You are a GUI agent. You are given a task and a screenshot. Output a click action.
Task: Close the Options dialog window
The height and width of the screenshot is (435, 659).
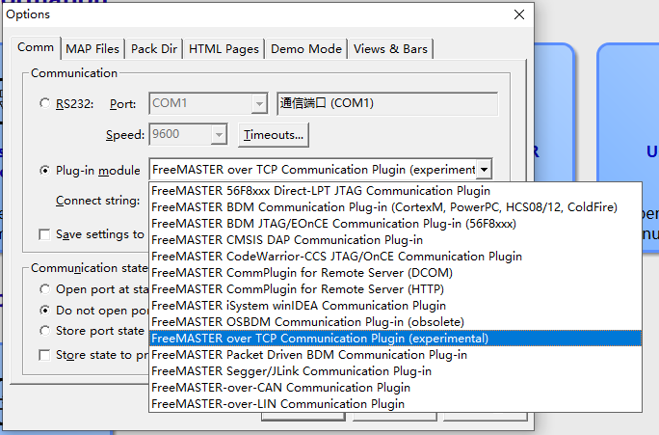[519, 14]
